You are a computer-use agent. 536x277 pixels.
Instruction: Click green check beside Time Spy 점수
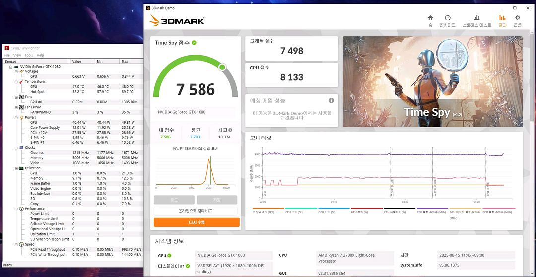tap(194, 43)
